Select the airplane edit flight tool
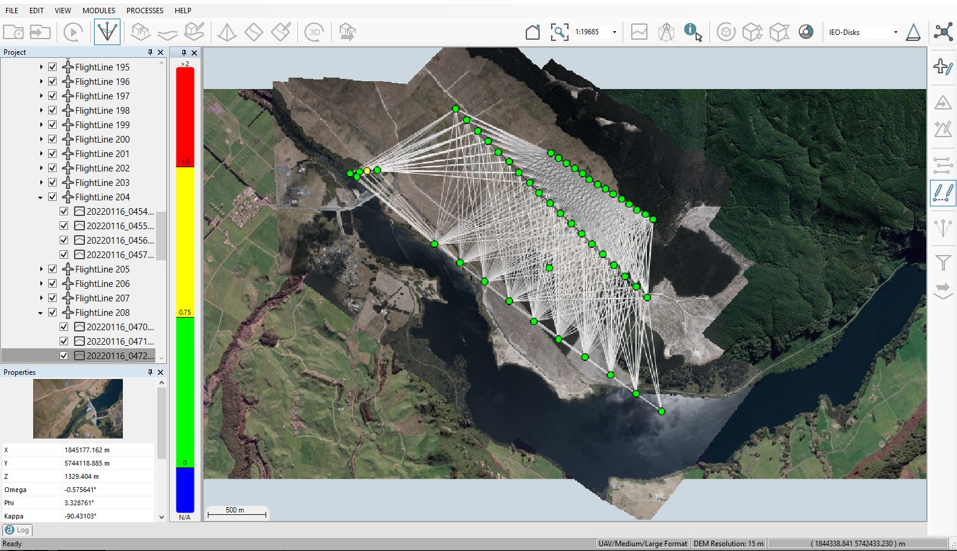 click(x=943, y=67)
